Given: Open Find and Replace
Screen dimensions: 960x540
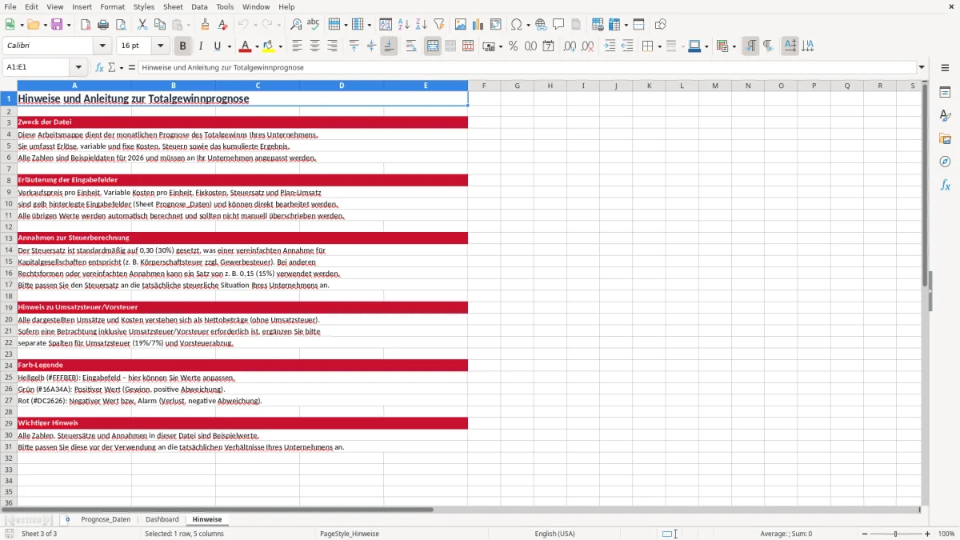Looking at the screenshot, I should pyautogui.click(x=296, y=25).
